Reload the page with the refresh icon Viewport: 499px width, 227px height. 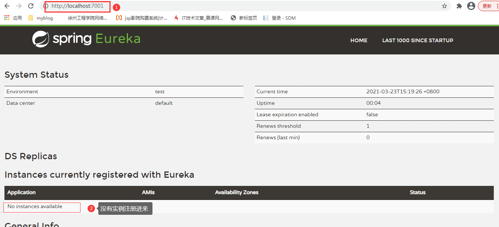tap(31, 6)
